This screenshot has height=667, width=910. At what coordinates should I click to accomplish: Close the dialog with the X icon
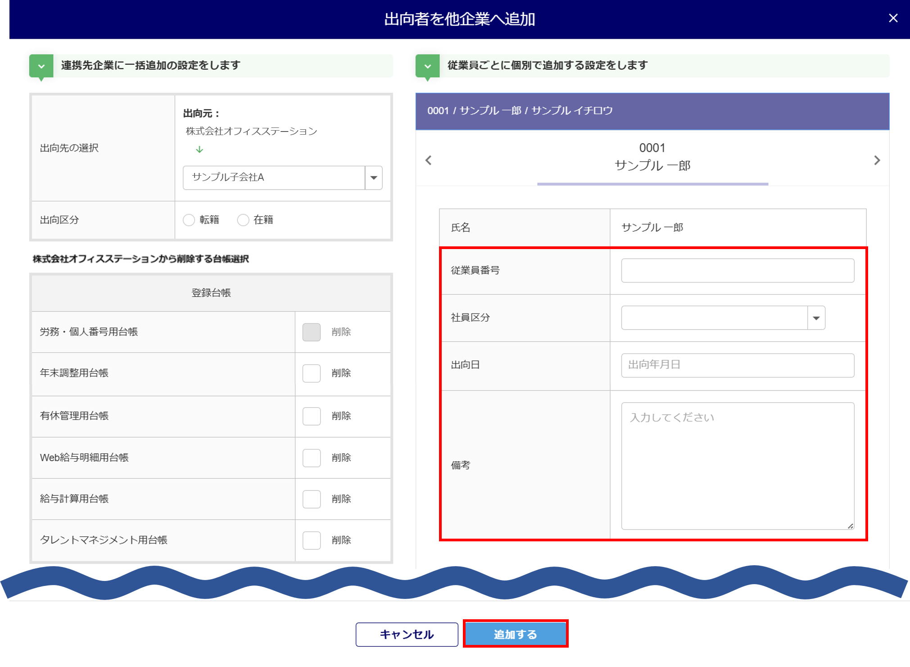click(x=893, y=18)
